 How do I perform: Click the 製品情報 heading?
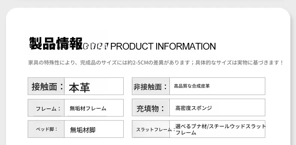click(56, 44)
